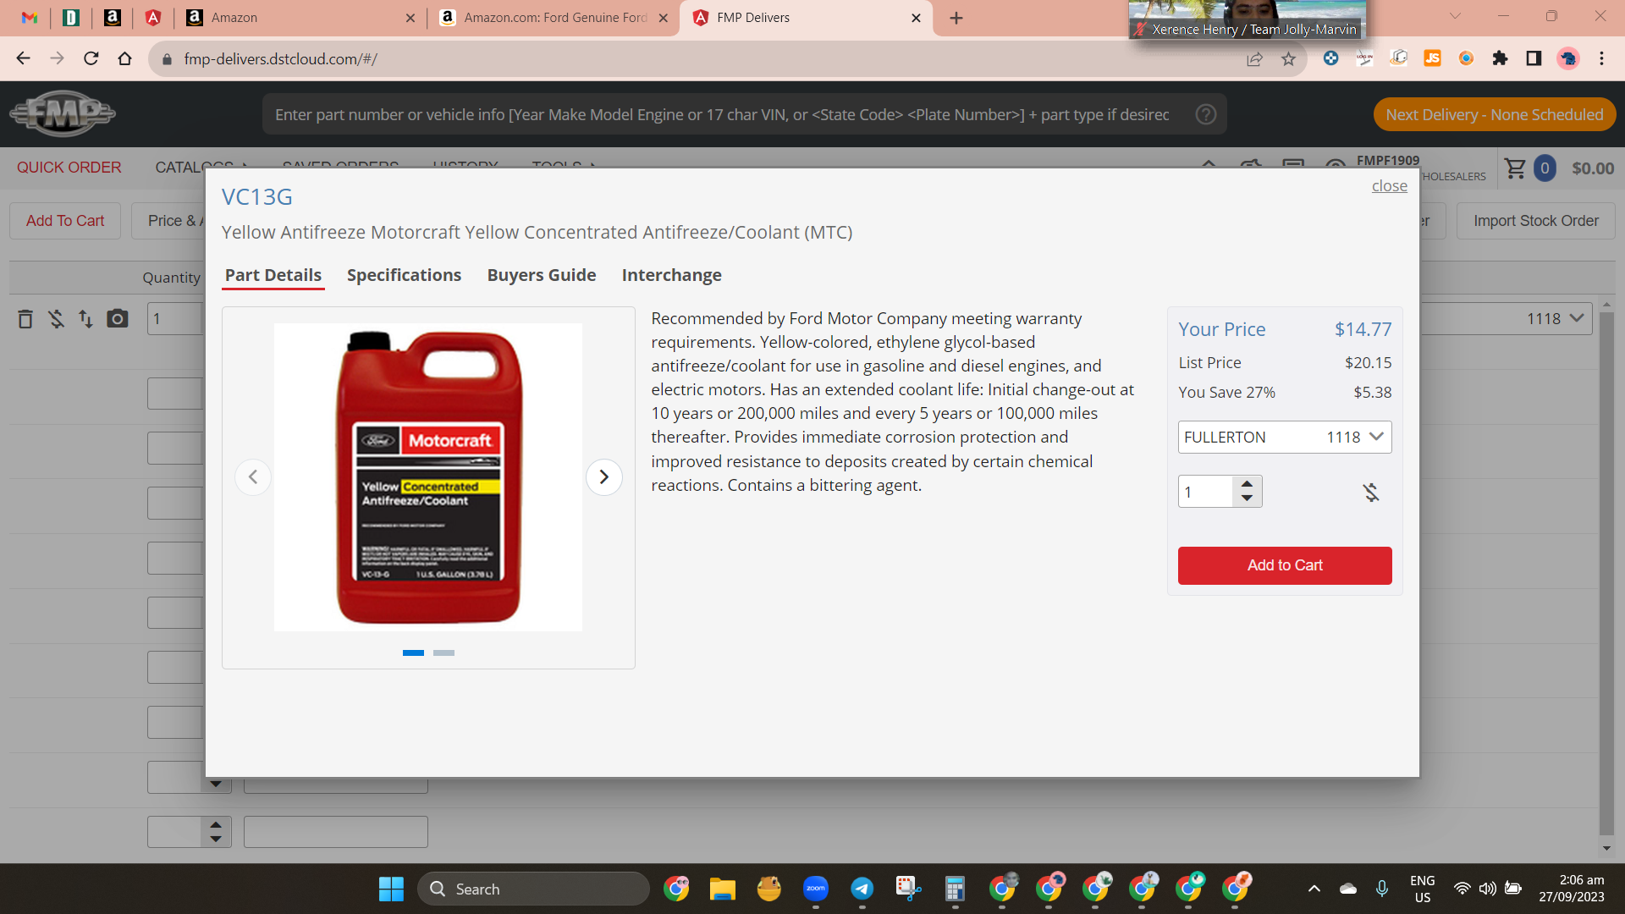
Task: Open a new browser tab
Action: click(956, 18)
